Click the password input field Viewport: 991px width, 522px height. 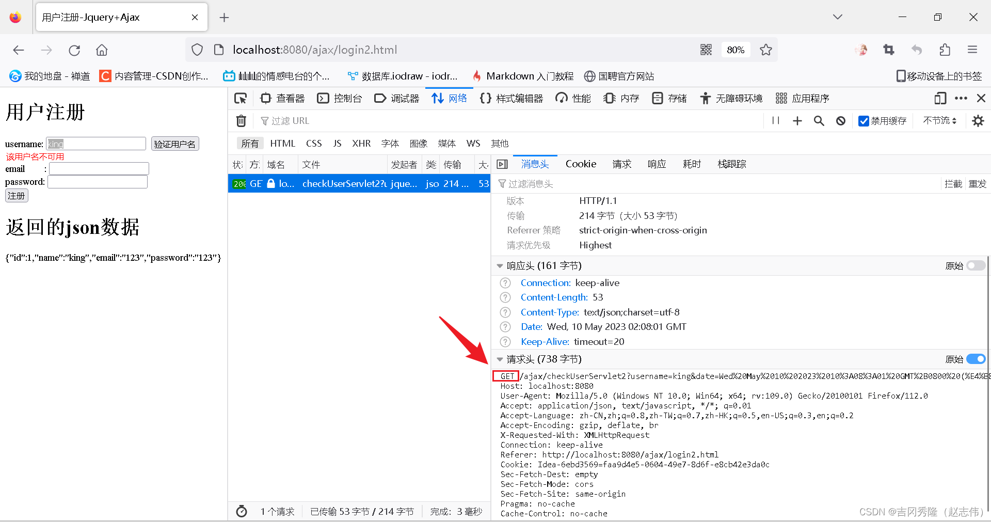pyautogui.click(x=98, y=182)
